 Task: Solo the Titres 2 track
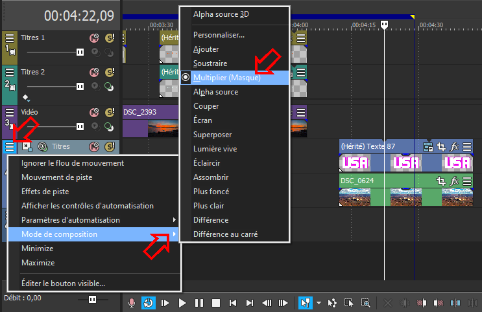[x=110, y=72]
